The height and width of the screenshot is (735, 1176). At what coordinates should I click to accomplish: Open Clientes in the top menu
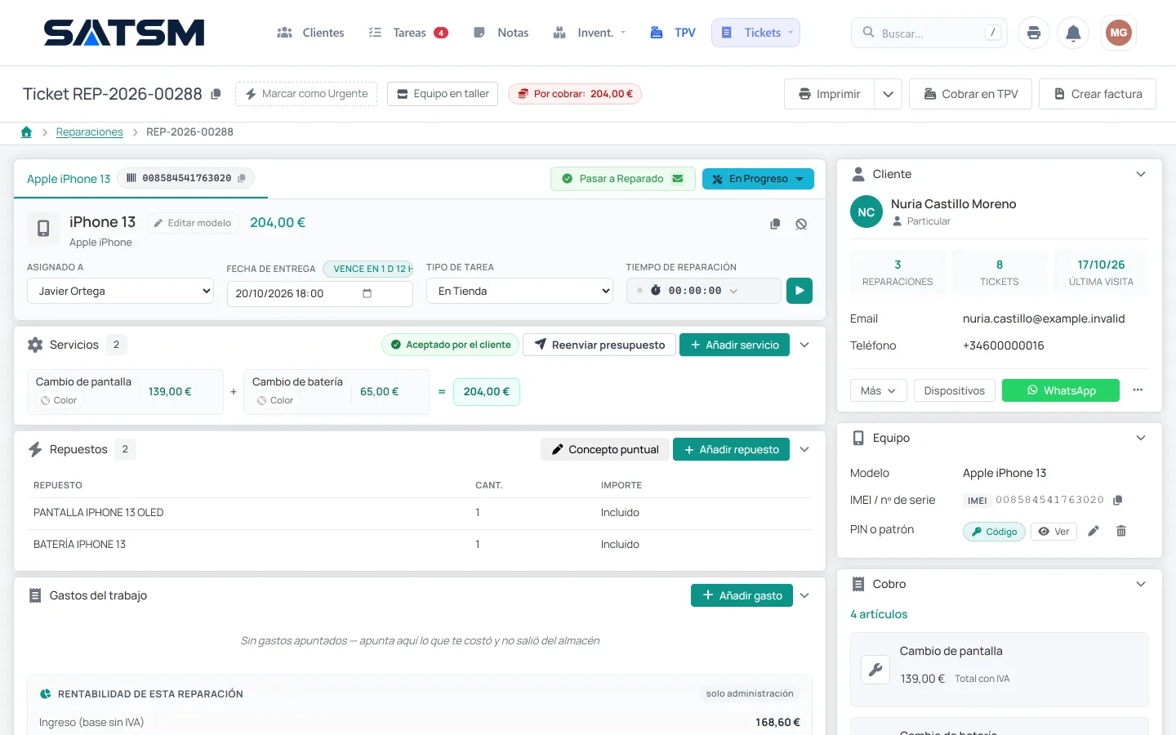(x=310, y=33)
